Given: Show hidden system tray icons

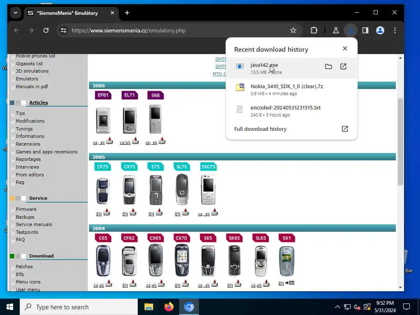Looking at the screenshot, I should [x=338, y=307].
